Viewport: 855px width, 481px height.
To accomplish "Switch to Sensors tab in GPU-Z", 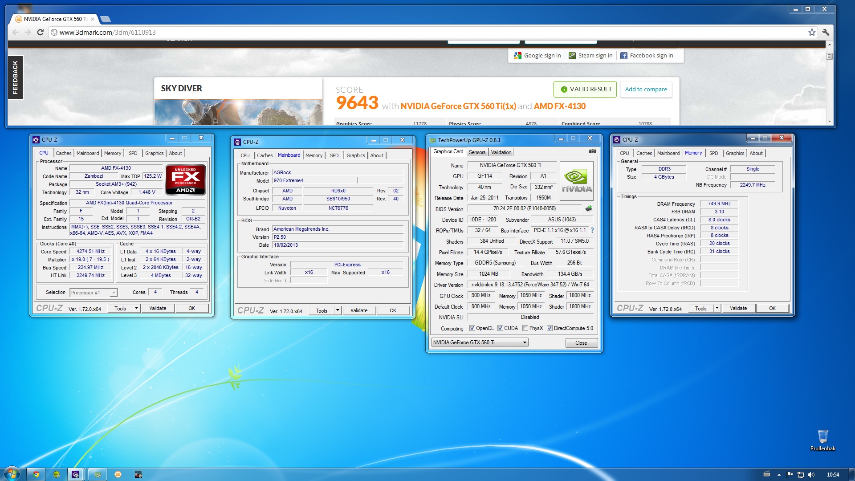I will (477, 152).
